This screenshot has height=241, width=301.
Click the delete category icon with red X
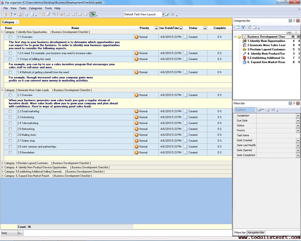255,27
